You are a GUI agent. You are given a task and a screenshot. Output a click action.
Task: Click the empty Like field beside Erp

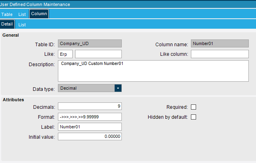click(99, 54)
